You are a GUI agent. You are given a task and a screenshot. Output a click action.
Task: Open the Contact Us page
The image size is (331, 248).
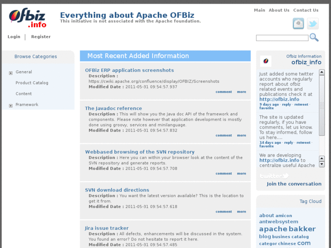click(x=306, y=10)
